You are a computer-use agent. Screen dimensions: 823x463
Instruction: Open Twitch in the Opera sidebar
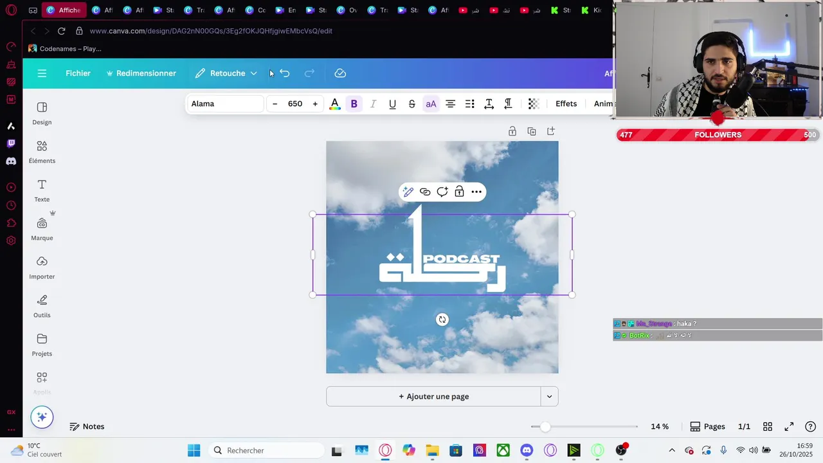tap(11, 143)
